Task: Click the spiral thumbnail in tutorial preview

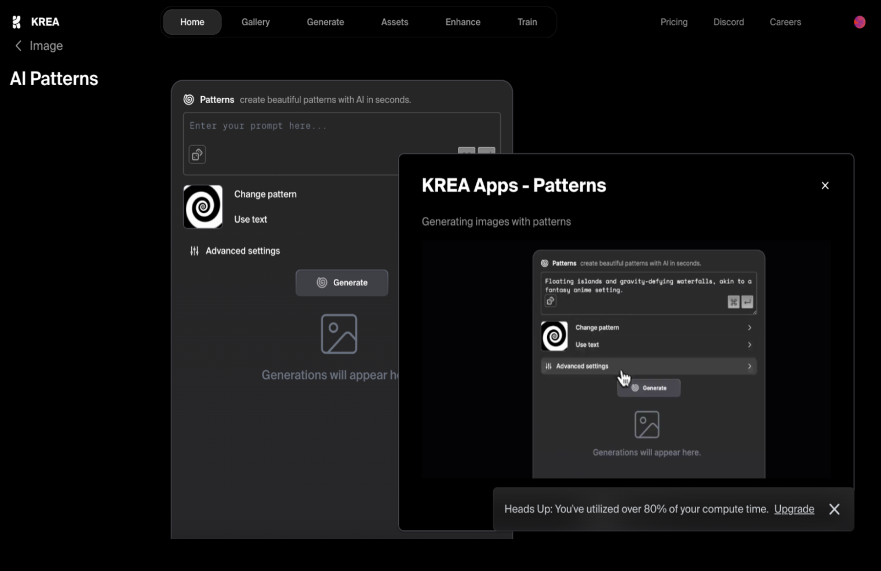Action: coord(554,336)
